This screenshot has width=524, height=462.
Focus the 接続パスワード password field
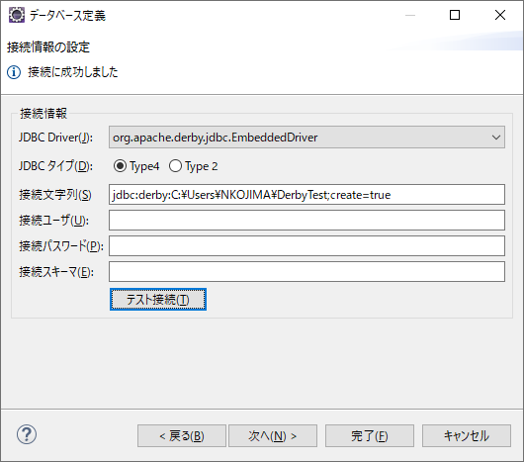click(306, 246)
